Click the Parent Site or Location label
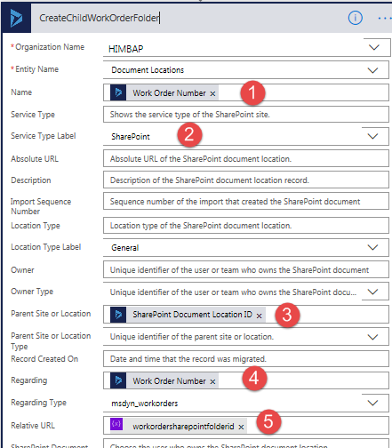The height and width of the screenshot is (448, 392). coord(51,314)
